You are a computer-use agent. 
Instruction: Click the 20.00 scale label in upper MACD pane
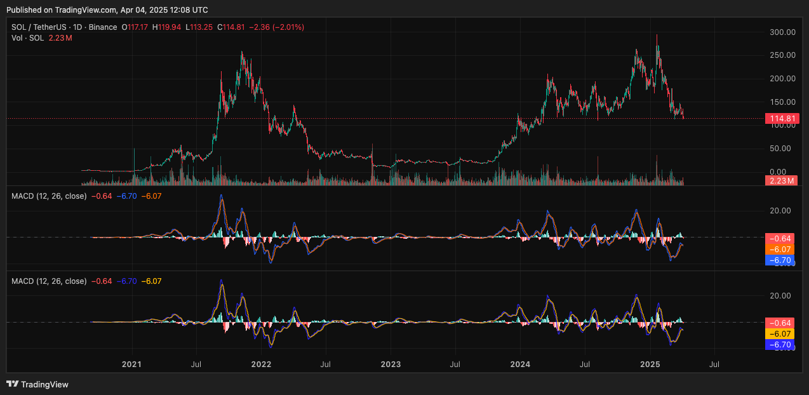pyautogui.click(x=782, y=211)
